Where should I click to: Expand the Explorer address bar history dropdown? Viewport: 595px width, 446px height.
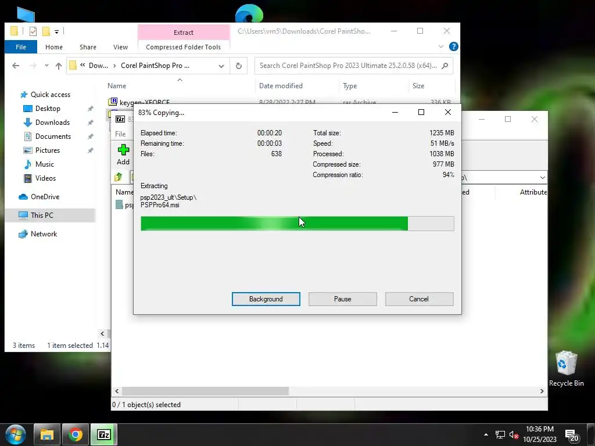coord(221,66)
